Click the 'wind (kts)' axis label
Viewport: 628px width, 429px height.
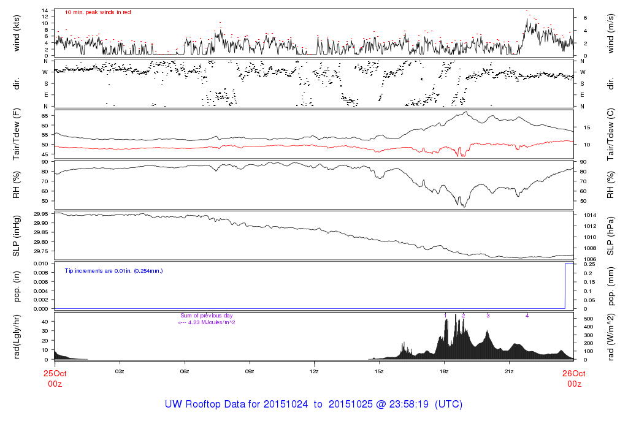(17, 33)
